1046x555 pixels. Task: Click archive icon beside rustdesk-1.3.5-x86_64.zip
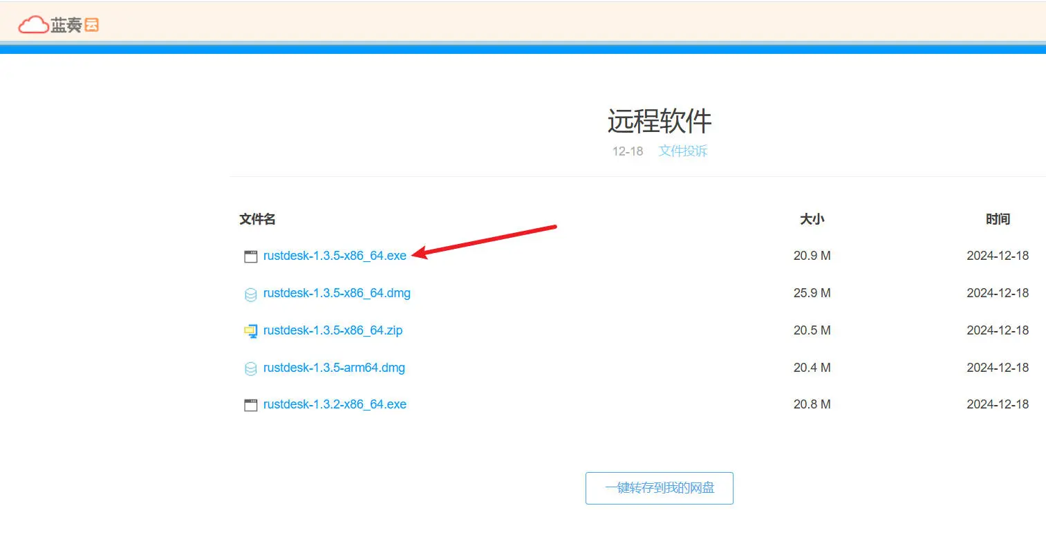click(x=250, y=331)
